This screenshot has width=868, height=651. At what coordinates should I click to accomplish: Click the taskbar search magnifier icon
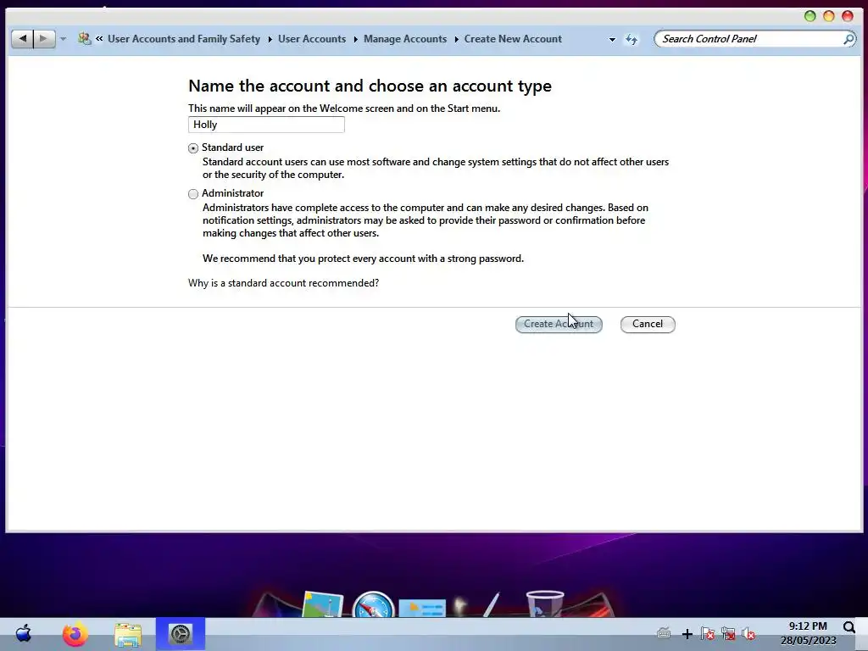point(849,627)
